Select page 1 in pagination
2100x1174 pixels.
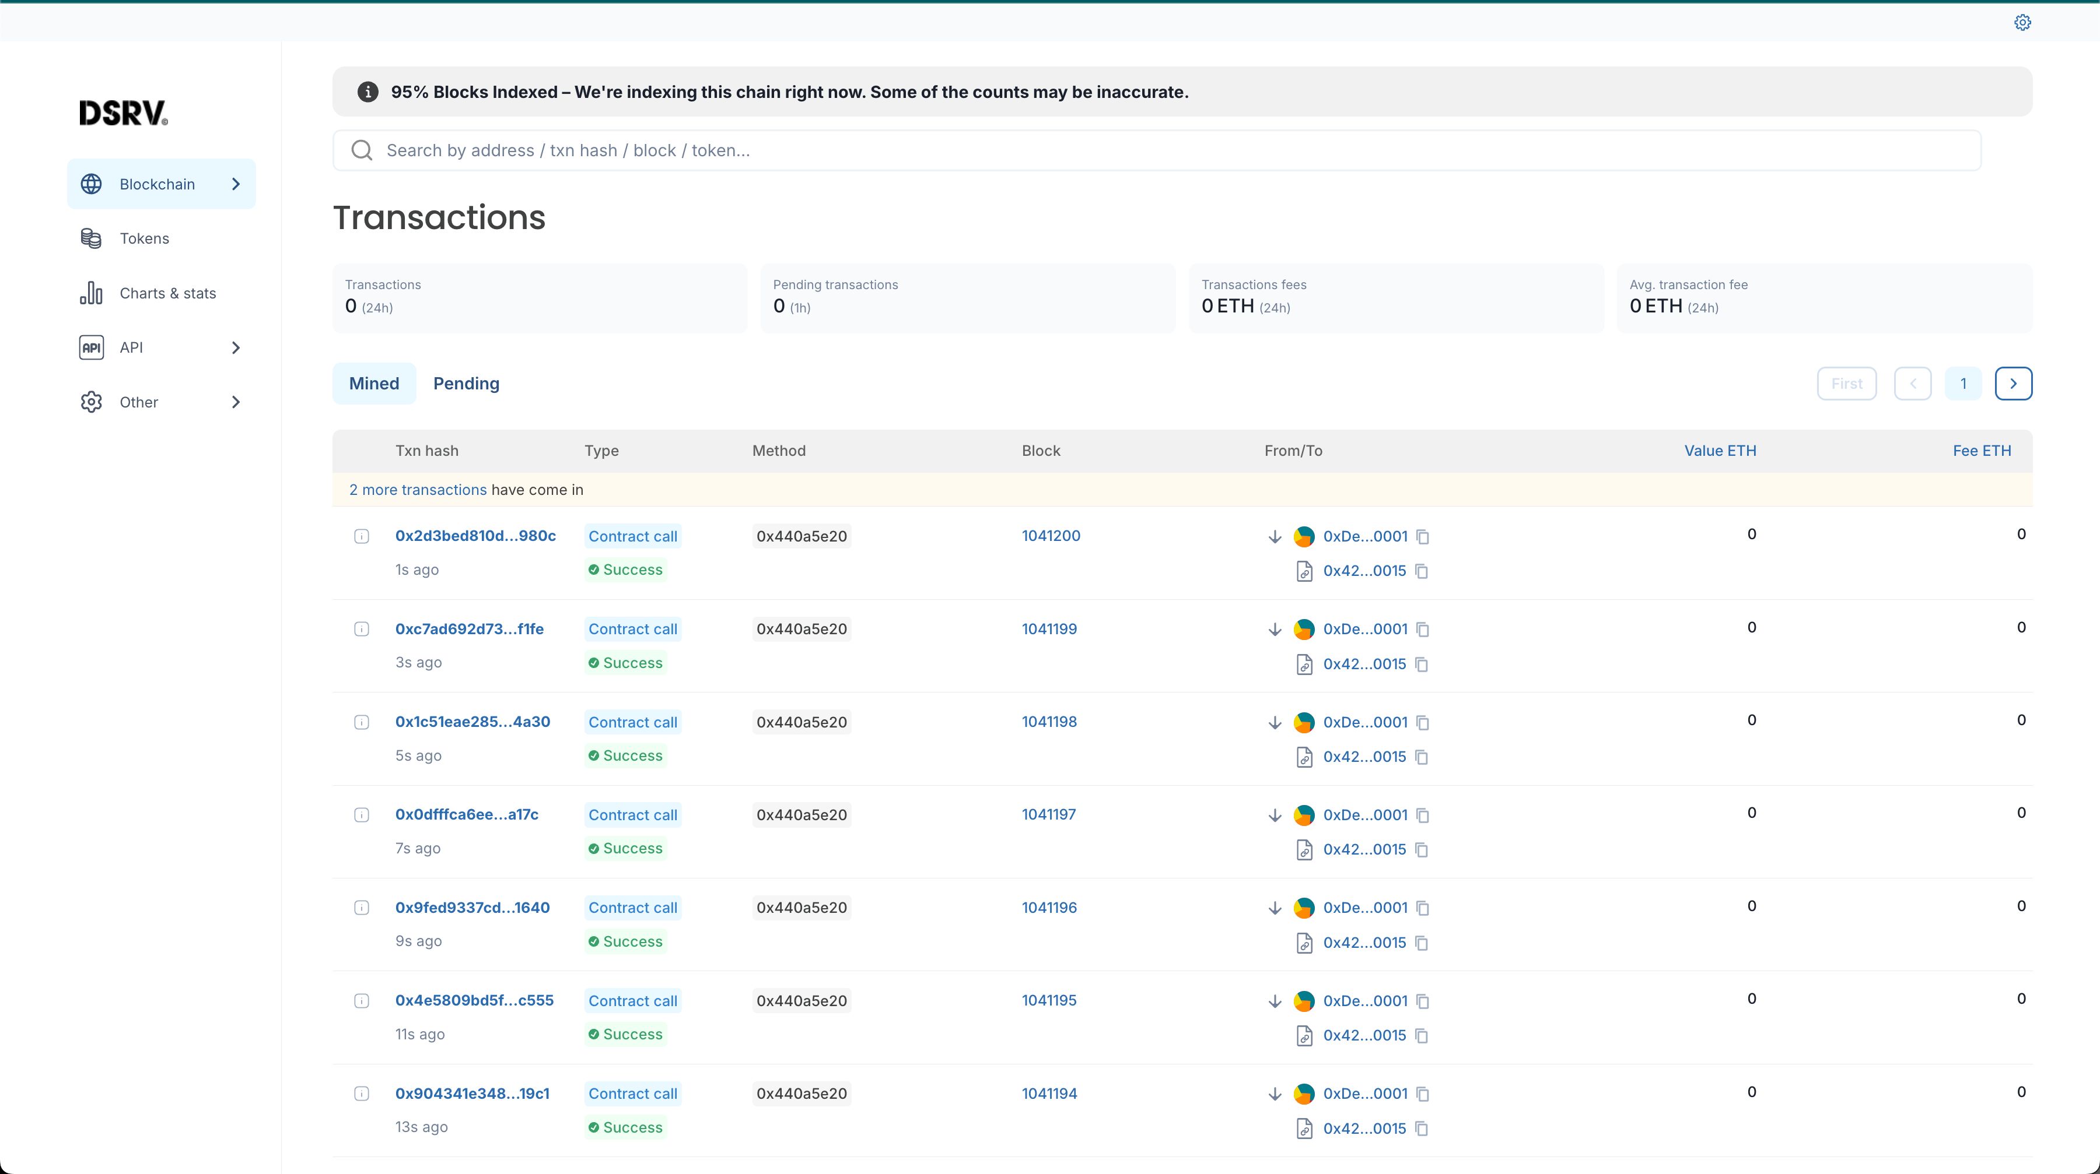click(1963, 384)
